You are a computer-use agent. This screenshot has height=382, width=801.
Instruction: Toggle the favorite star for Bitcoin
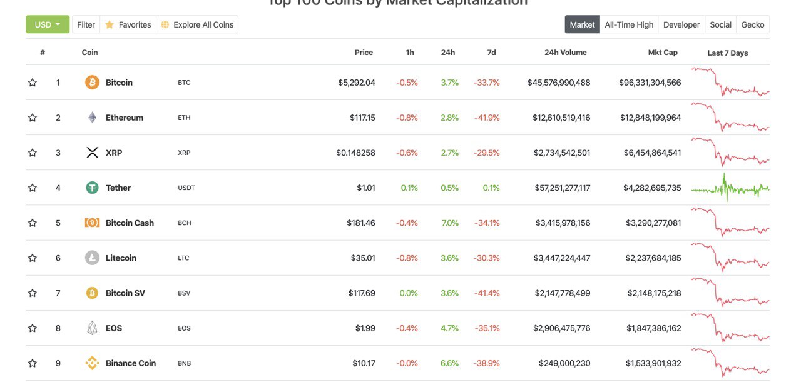coord(33,83)
